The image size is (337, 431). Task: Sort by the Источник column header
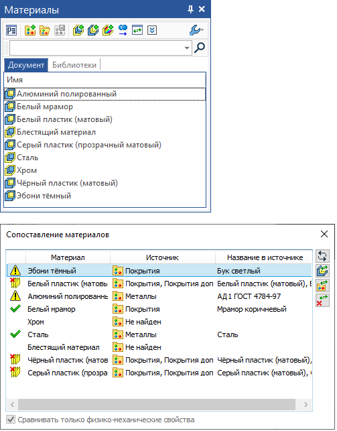click(162, 257)
